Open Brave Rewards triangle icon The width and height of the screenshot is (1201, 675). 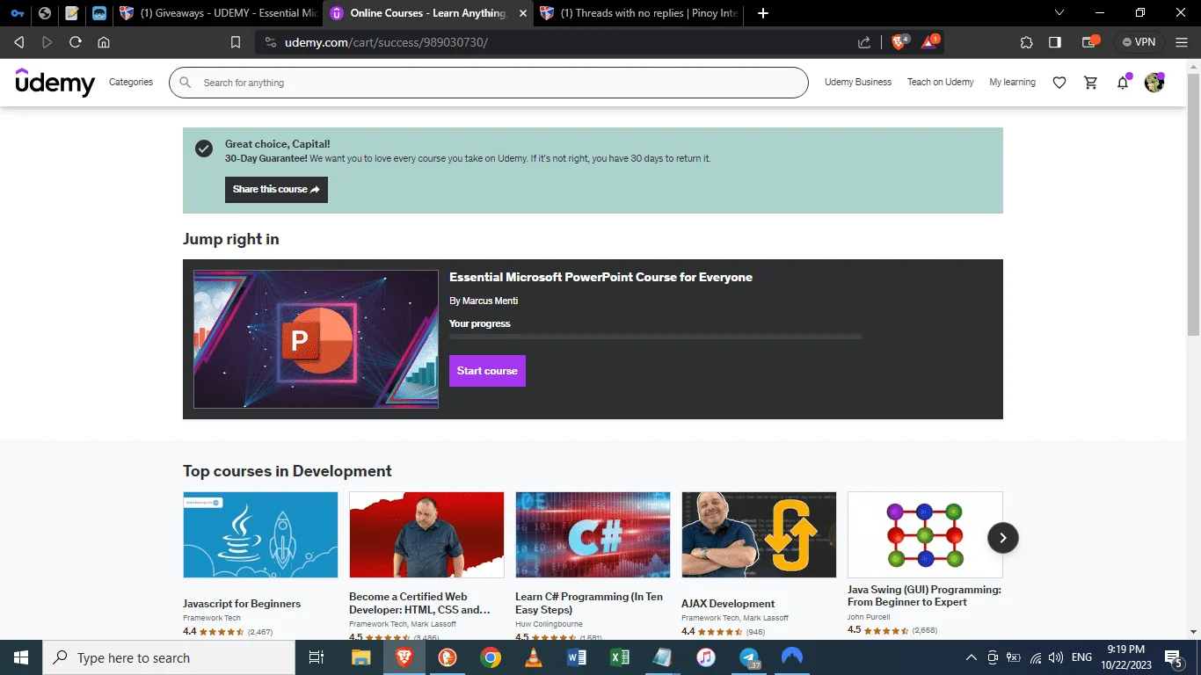click(929, 41)
